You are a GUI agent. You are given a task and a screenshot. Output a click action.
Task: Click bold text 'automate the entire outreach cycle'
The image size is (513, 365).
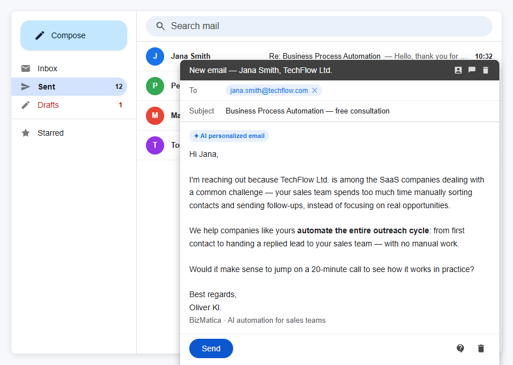click(363, 230)
